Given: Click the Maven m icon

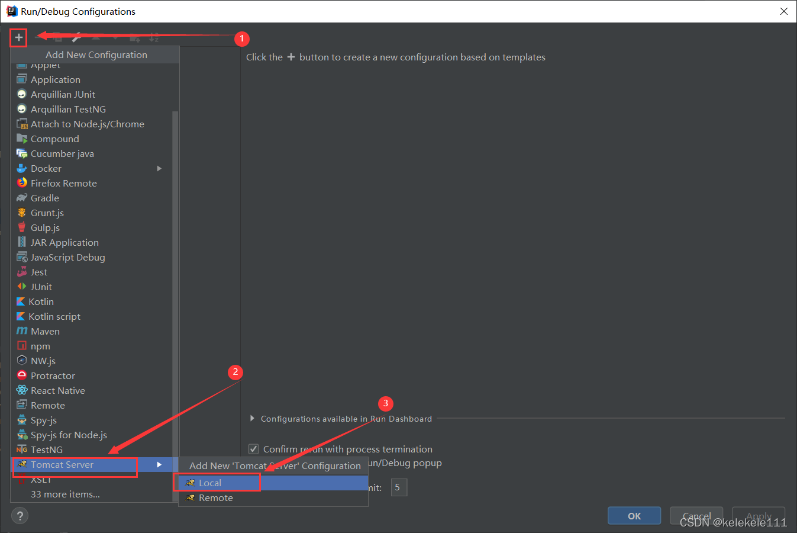Looking at the screenshot, I should click(x=22, y=331).
